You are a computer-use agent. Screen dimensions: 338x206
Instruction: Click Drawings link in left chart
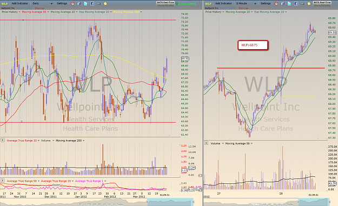tap(39, 8)
